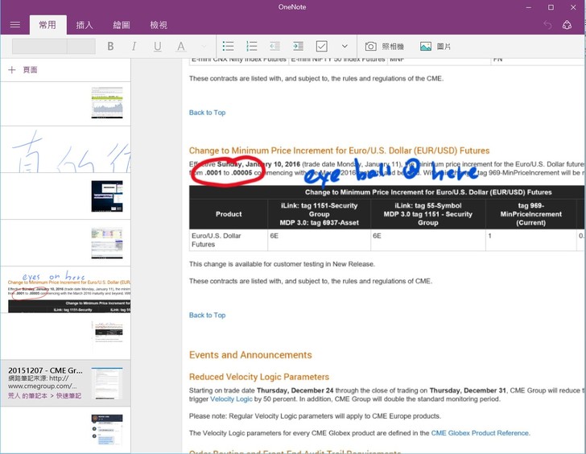Expand the tags dropdown arrow
Image resolution: width=586 pixels, height=454 pixels.
coord(345,47)
